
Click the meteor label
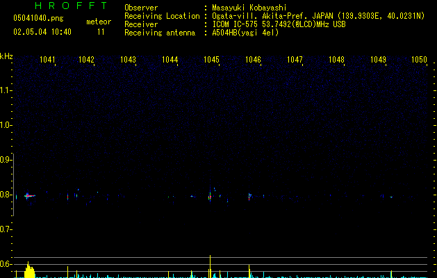[99, 22]
